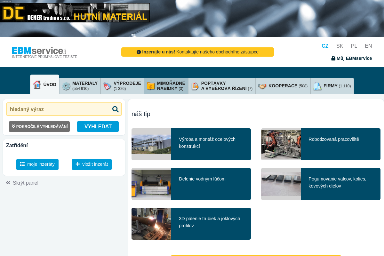Viewport: 384px width, 256px height.
Task: Go to Poptávky a výběrová řízení tab
Action: point(222,86)
